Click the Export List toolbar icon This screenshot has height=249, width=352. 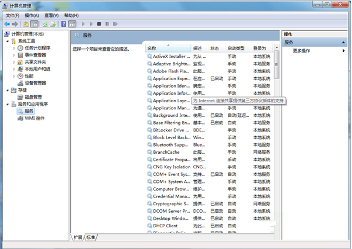(x=53, y=24)
